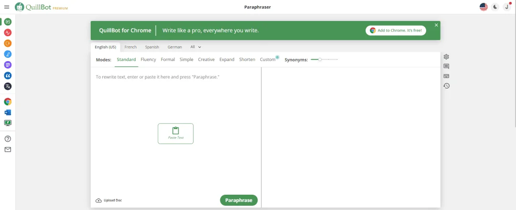Close the QuillBot for Chrome banner
516x210 pixels.
coord(436,25)
